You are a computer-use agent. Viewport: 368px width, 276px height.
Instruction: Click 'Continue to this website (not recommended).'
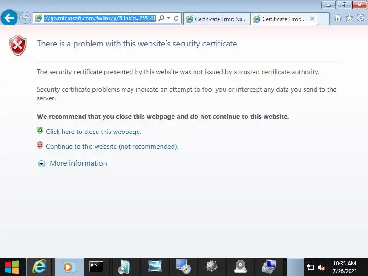click(x=112, y=146)
